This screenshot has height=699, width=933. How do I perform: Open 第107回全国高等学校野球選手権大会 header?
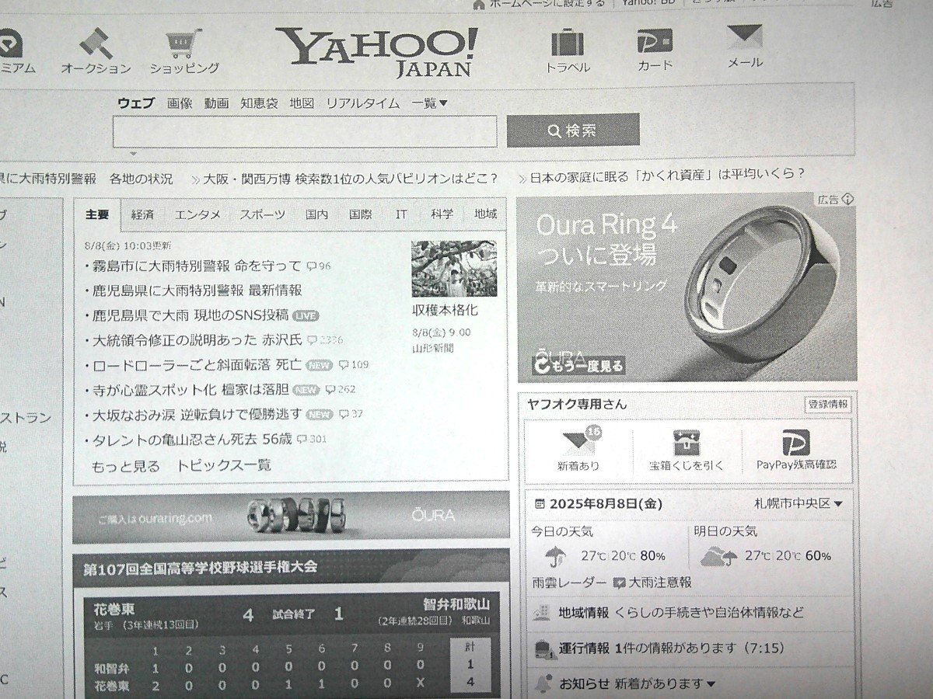tap(201, 568)
